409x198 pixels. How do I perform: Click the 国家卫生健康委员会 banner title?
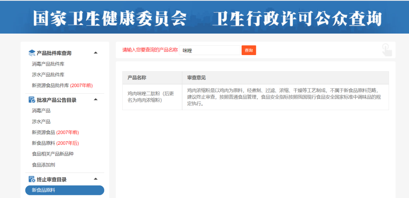pyautogui.click(x=110, y=18)
